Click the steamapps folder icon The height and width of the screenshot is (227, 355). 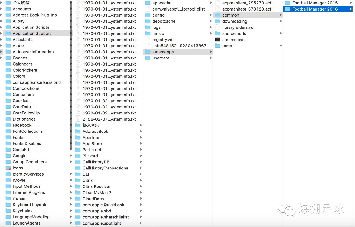(148, 52)
